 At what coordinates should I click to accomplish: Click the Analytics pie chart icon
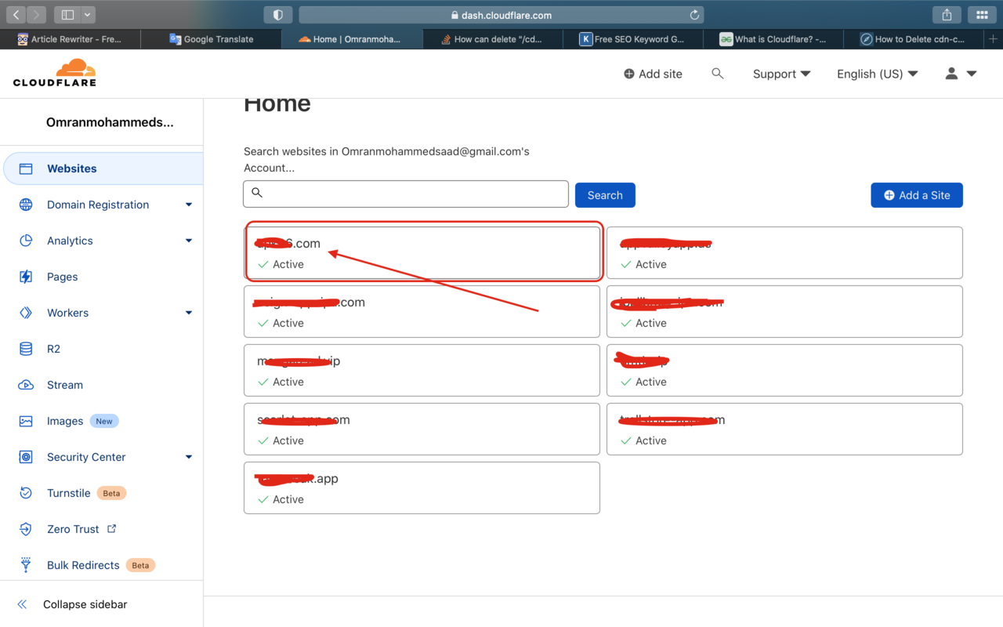(26, 241)
